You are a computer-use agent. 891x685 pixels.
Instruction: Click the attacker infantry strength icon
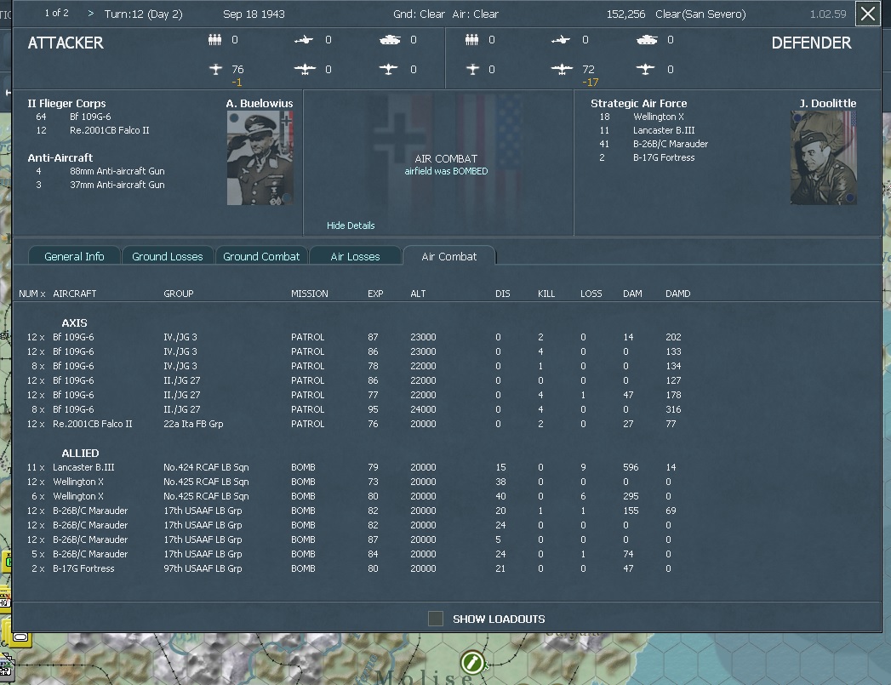click(214, 39)
